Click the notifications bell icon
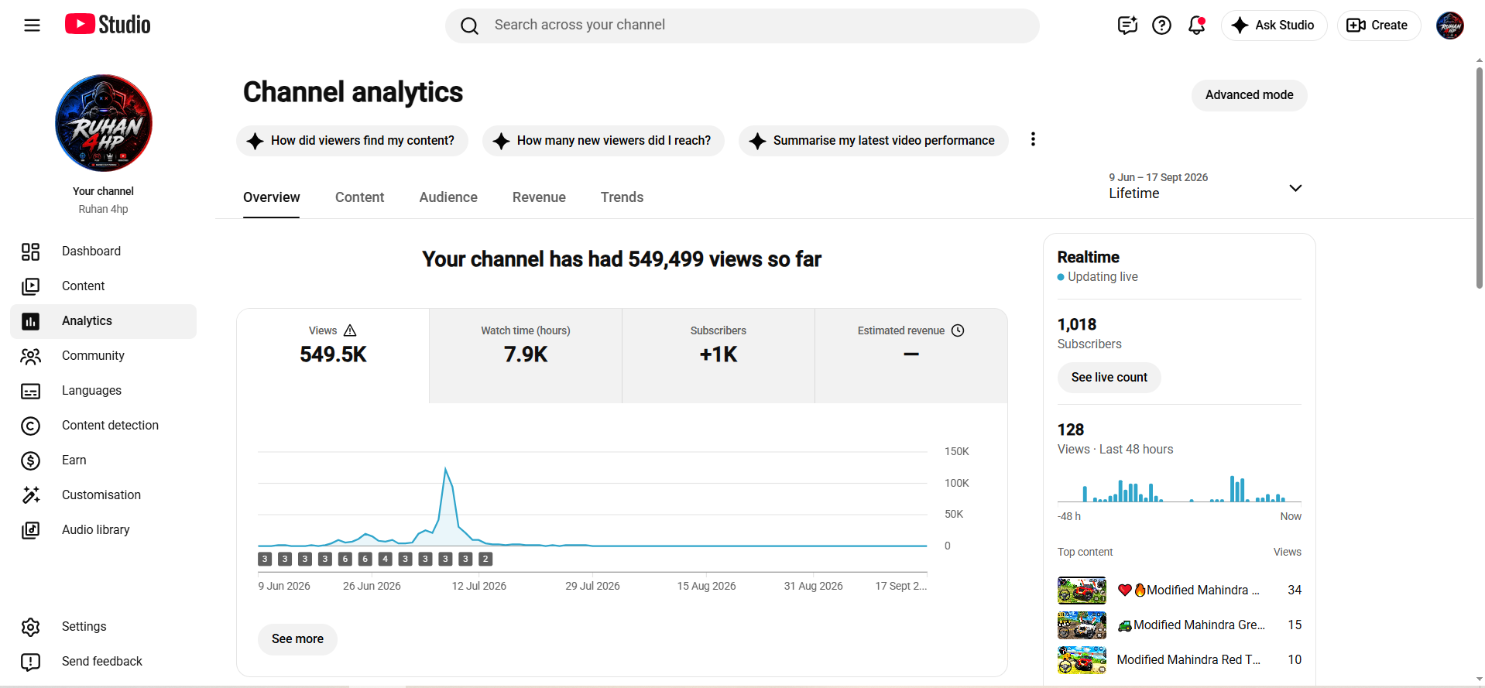The width and height of the screenshot is (1485, 688). tap(1196, 26)
